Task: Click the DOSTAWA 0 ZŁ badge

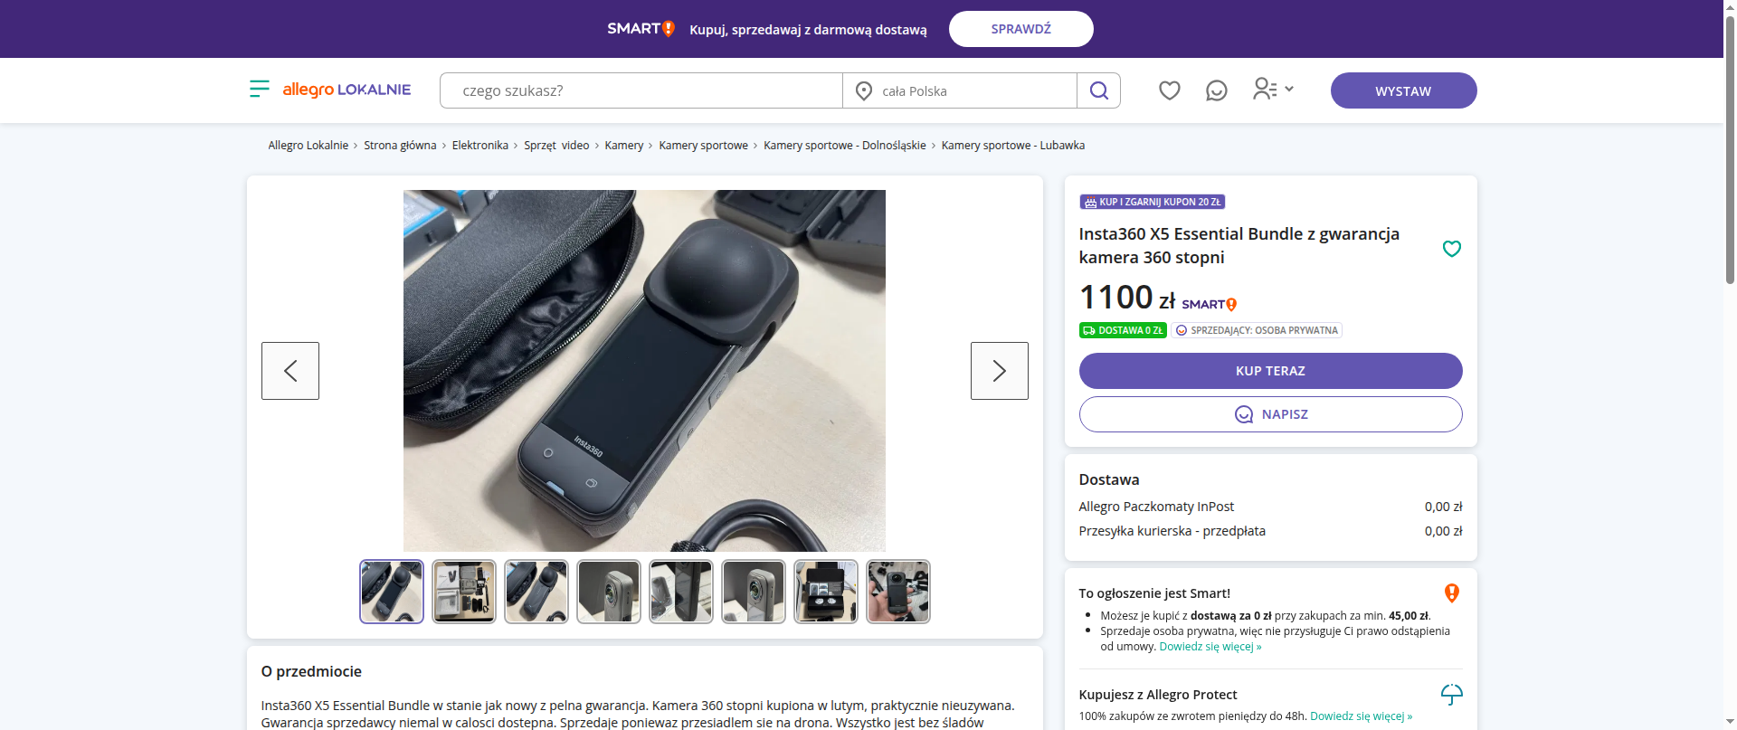Action: click(1123, 330)
